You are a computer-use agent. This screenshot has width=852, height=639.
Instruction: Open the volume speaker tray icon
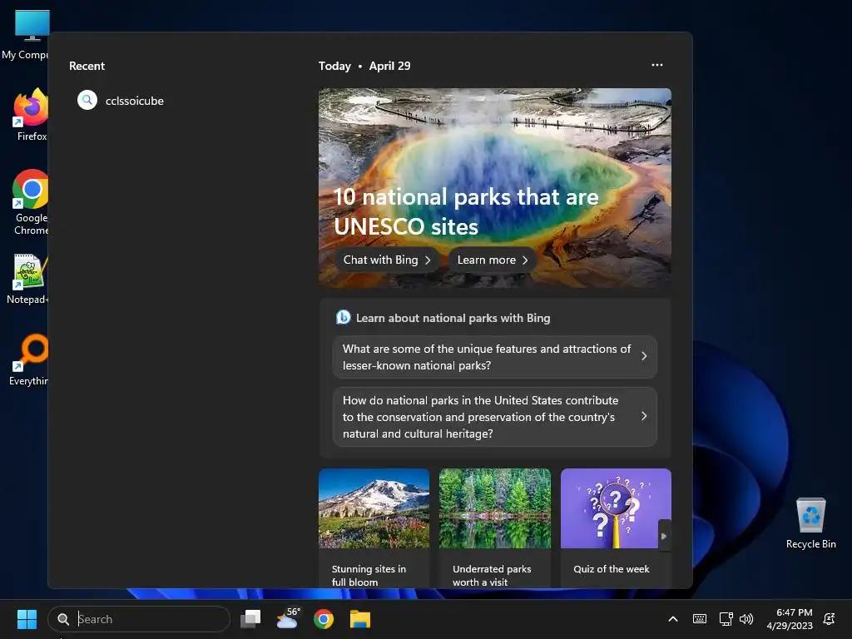coord(746,619)
